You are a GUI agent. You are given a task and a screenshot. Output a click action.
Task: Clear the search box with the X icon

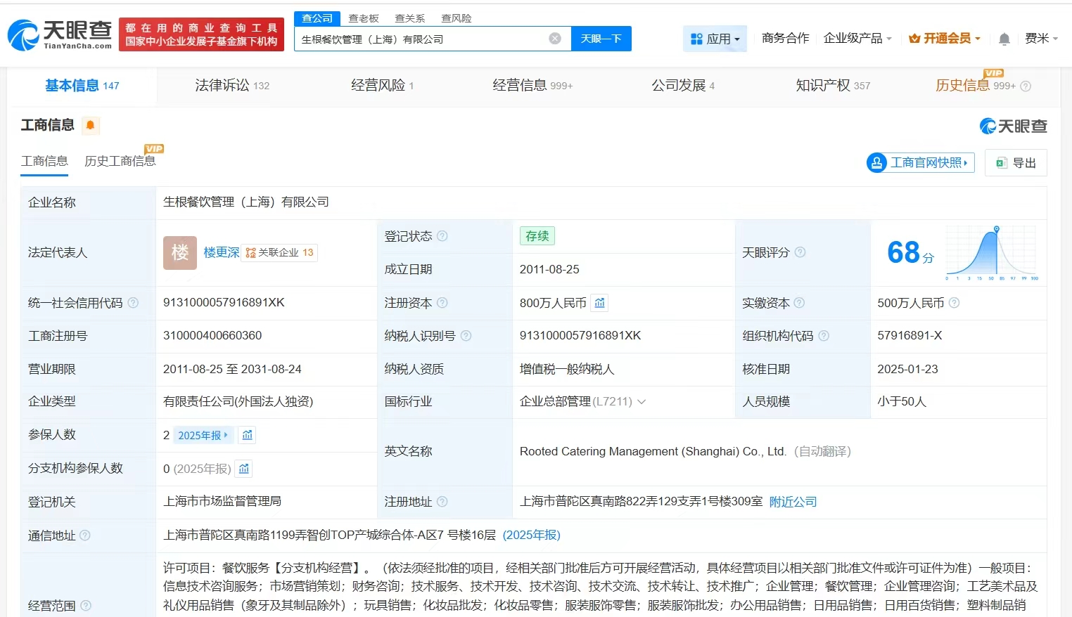click(x=555, y=39)
